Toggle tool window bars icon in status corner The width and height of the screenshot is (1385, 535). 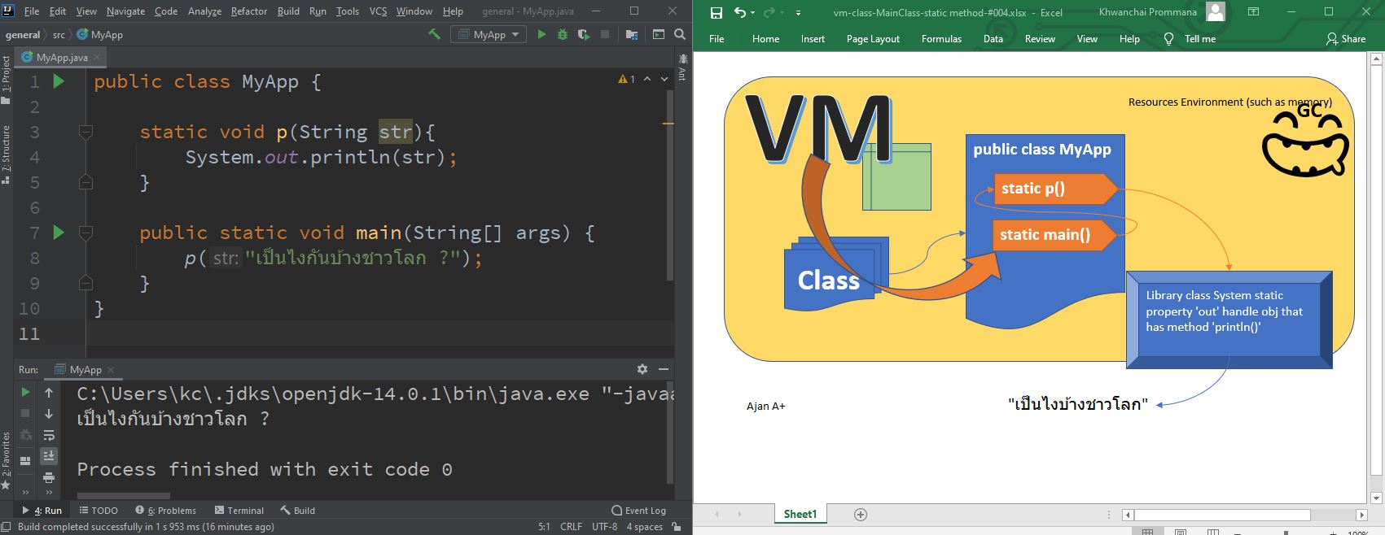(7, 526)
